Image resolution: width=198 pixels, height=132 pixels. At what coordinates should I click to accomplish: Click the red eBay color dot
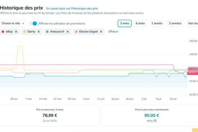tap(3, 32)
